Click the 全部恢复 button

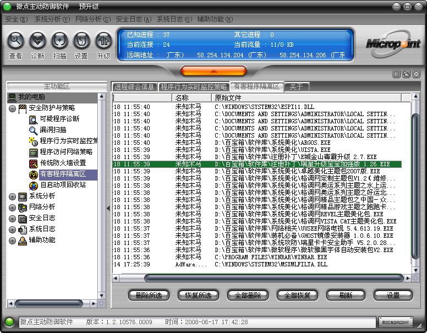tap(297, 295)
